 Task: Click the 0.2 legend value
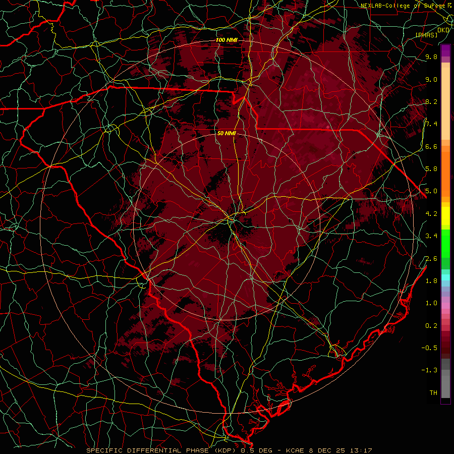[431, 326]
